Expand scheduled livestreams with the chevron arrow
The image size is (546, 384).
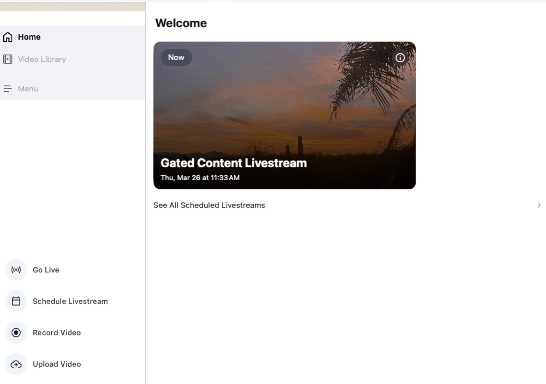pos(539,205)
